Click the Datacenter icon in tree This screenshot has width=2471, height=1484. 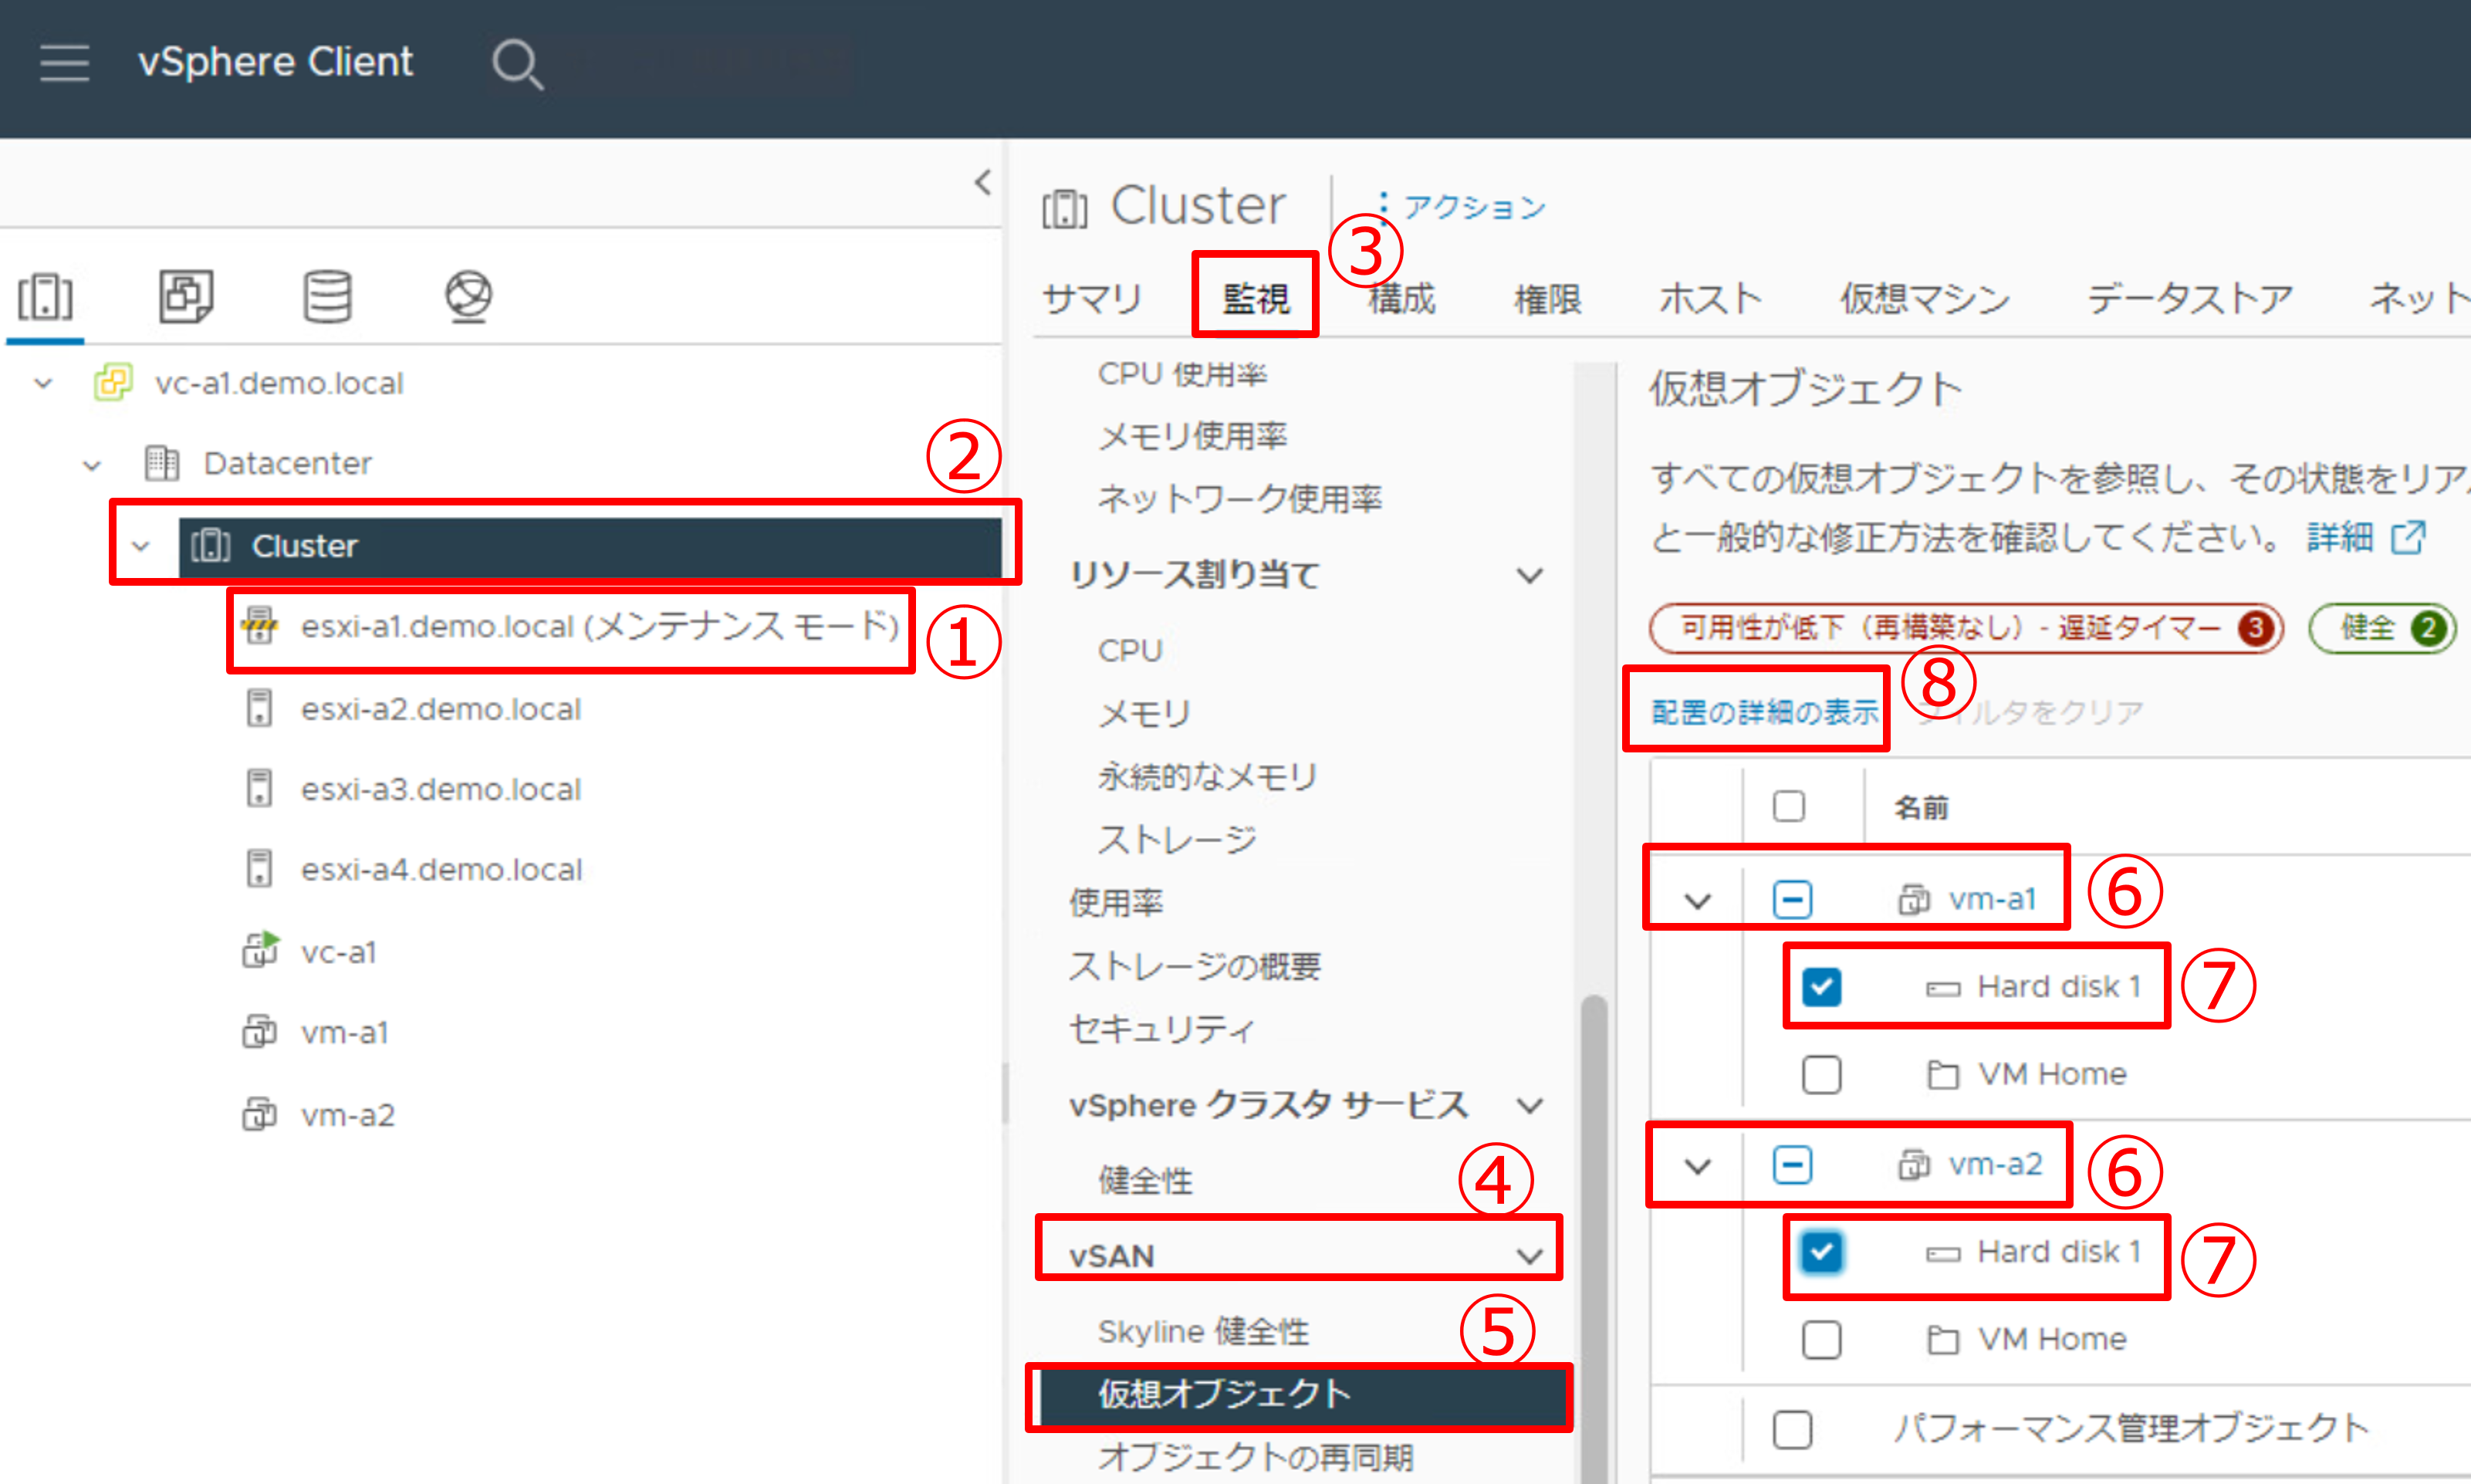point(162,463)
